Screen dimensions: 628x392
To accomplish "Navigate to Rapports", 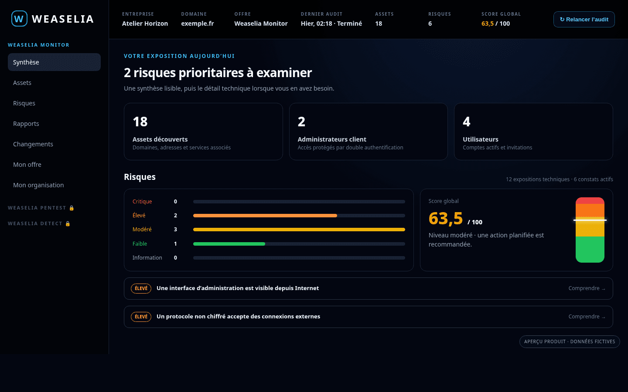I will coord(54,124).
